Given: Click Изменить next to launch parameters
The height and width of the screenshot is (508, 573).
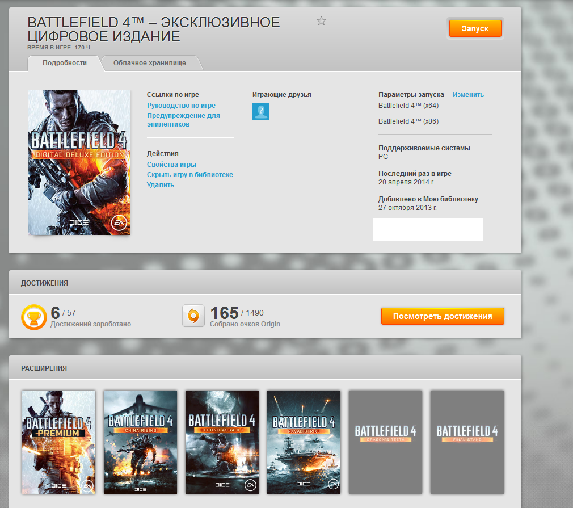Looking at the screenshot, I should (468, 95).
